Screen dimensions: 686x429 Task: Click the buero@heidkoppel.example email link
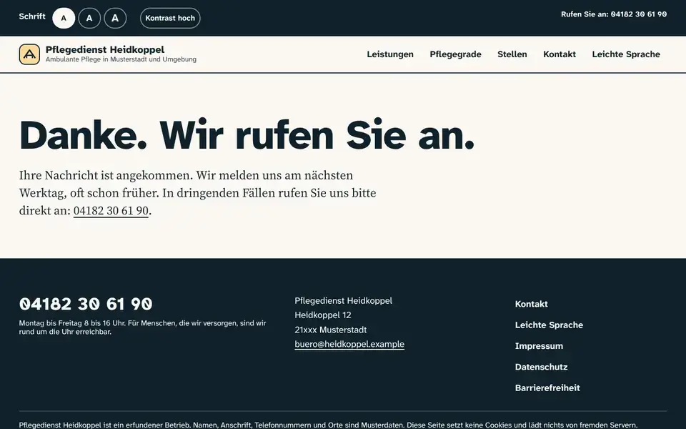coord(349,344)
